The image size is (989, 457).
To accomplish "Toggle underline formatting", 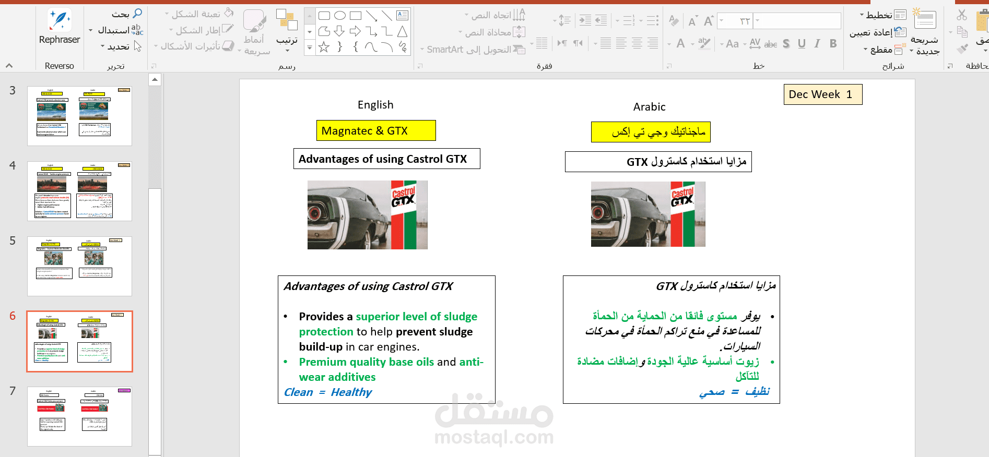I will point(802,44).
